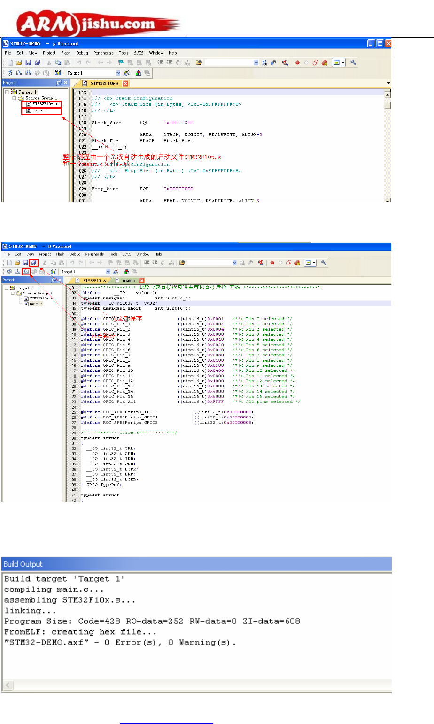The width and height of the screenshot is (434, 724).
Task: Insert breakpoint via red dot, upper window
Action: 297,63
